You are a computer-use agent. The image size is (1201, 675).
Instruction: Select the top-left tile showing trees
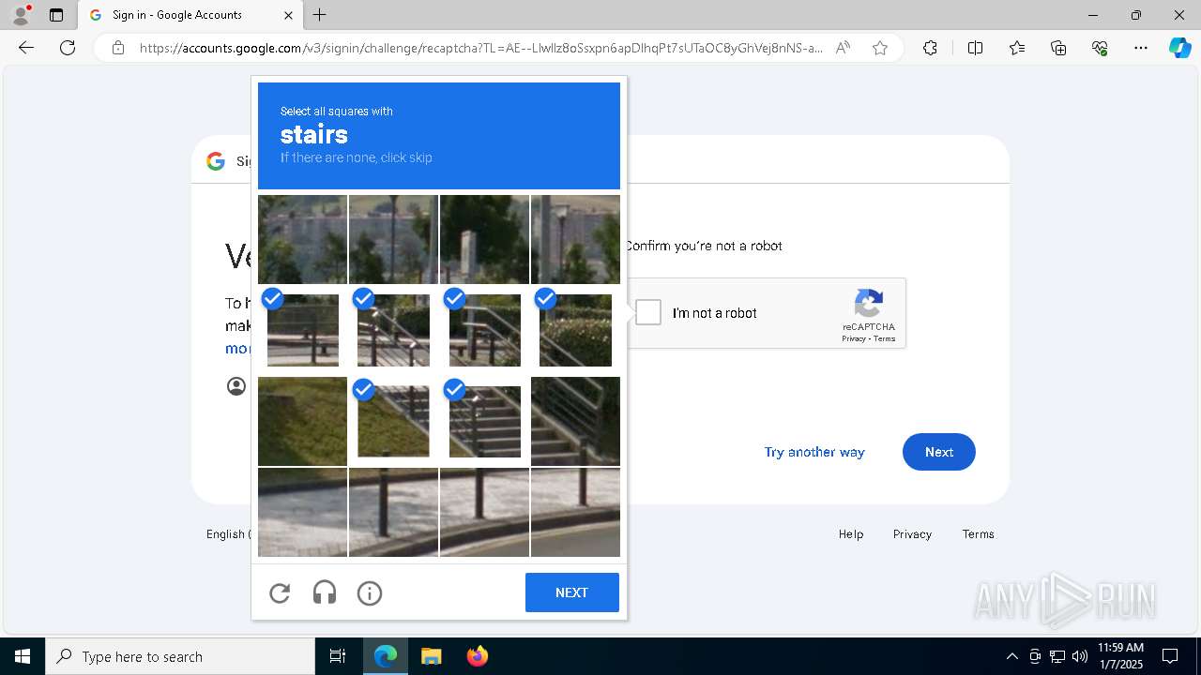tap(302, 239)
